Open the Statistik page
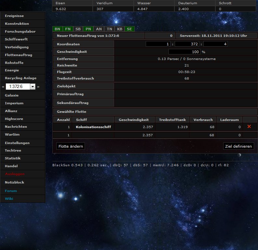The height and width of the screenshot is (250, 258). coord(23,158)
